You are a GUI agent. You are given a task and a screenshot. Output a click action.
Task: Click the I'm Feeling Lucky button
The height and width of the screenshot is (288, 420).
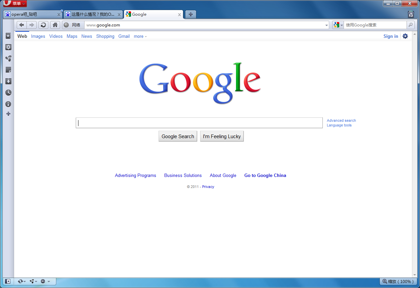pos(222,136)
